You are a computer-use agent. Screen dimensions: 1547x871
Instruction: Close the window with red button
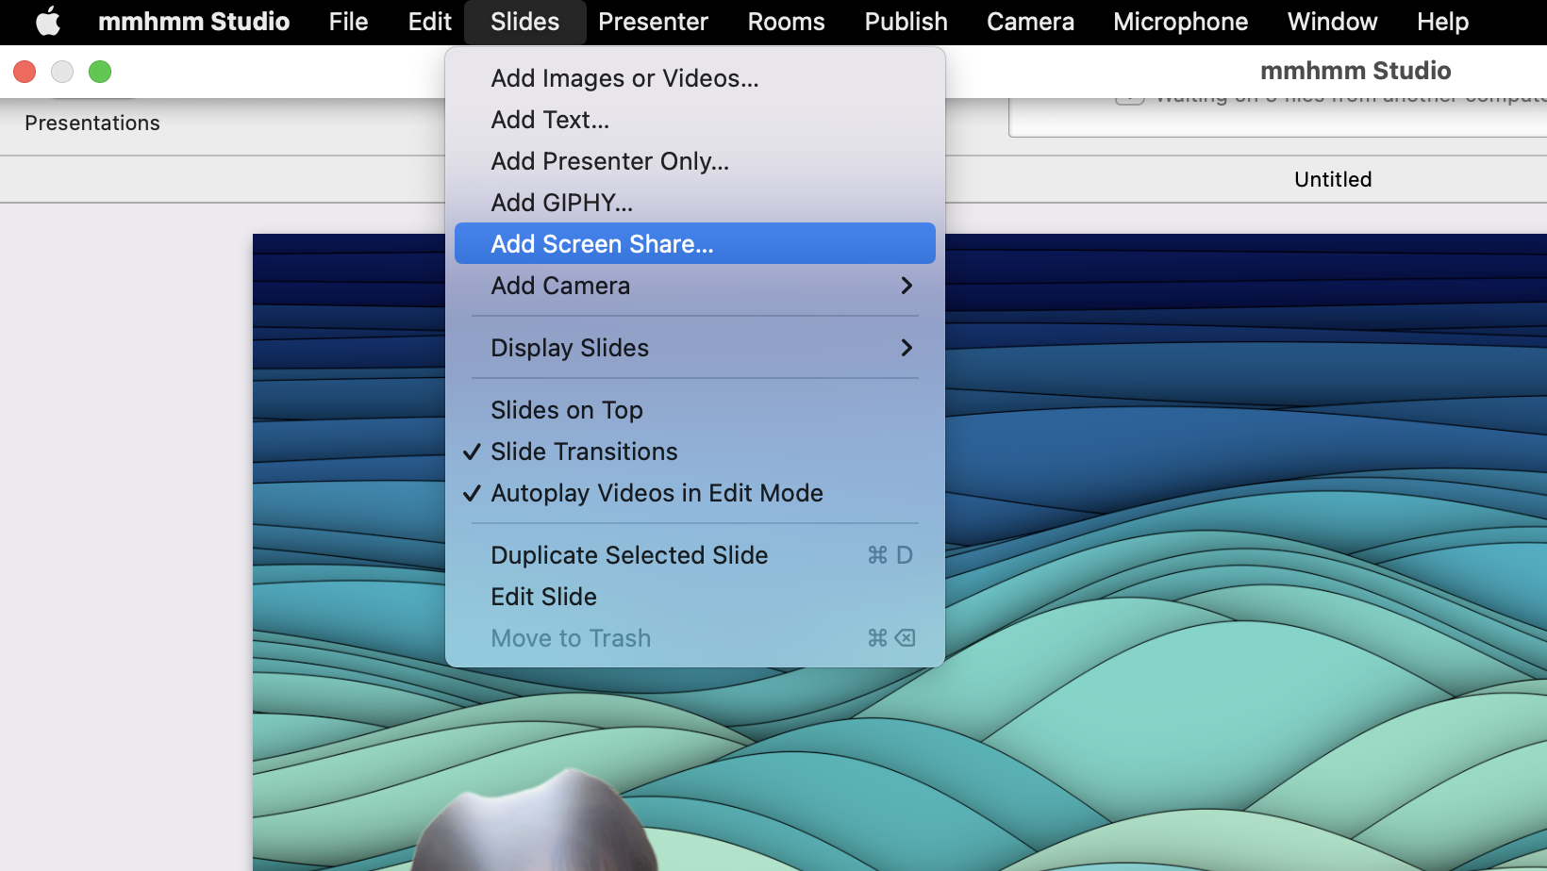point(25,72)
